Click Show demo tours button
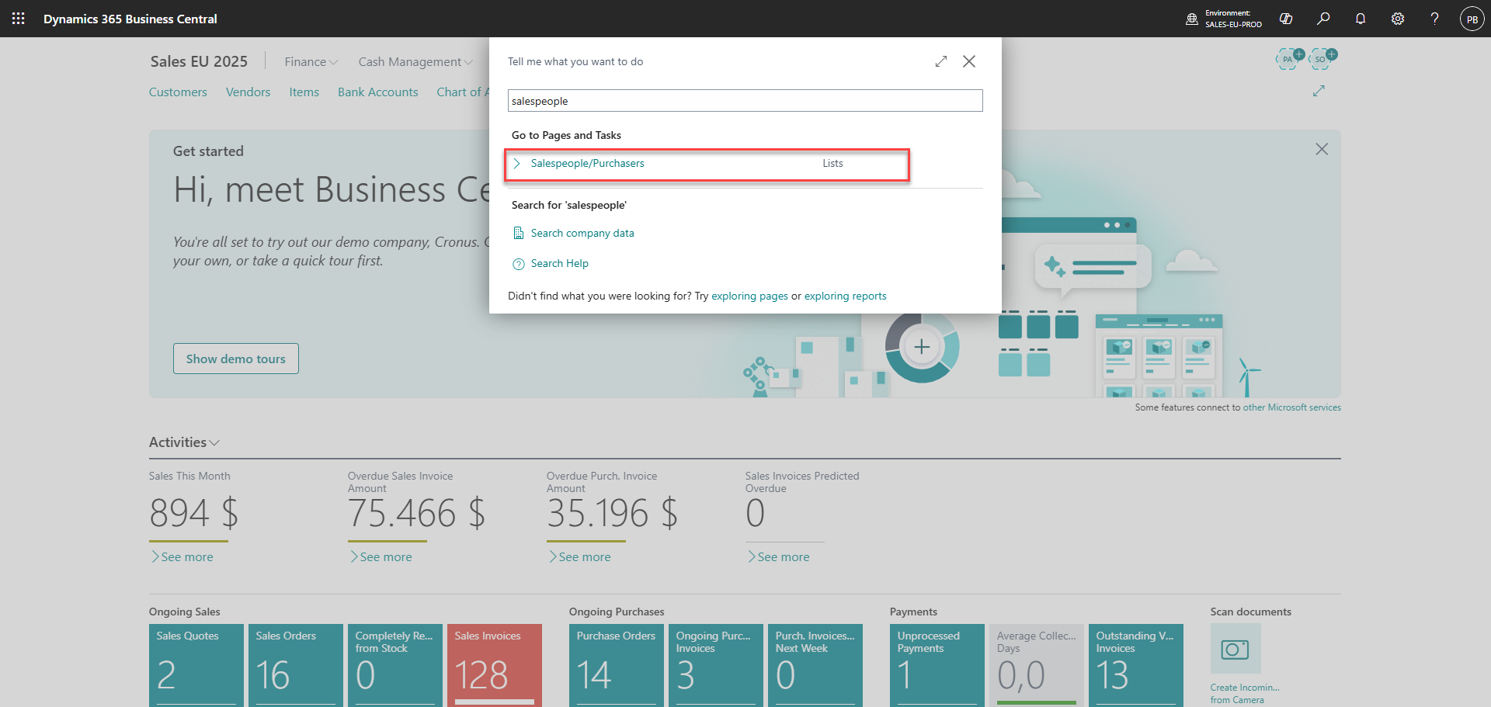 pos(235,359)
